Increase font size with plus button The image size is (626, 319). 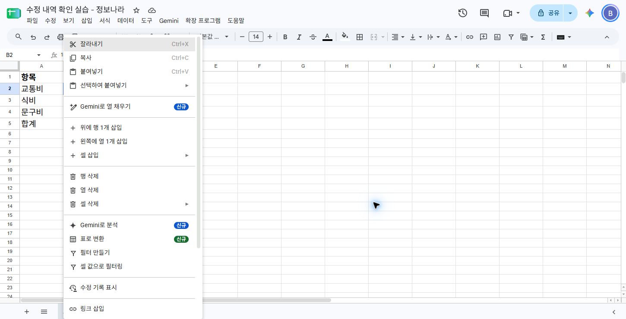[x=270, y=37]
